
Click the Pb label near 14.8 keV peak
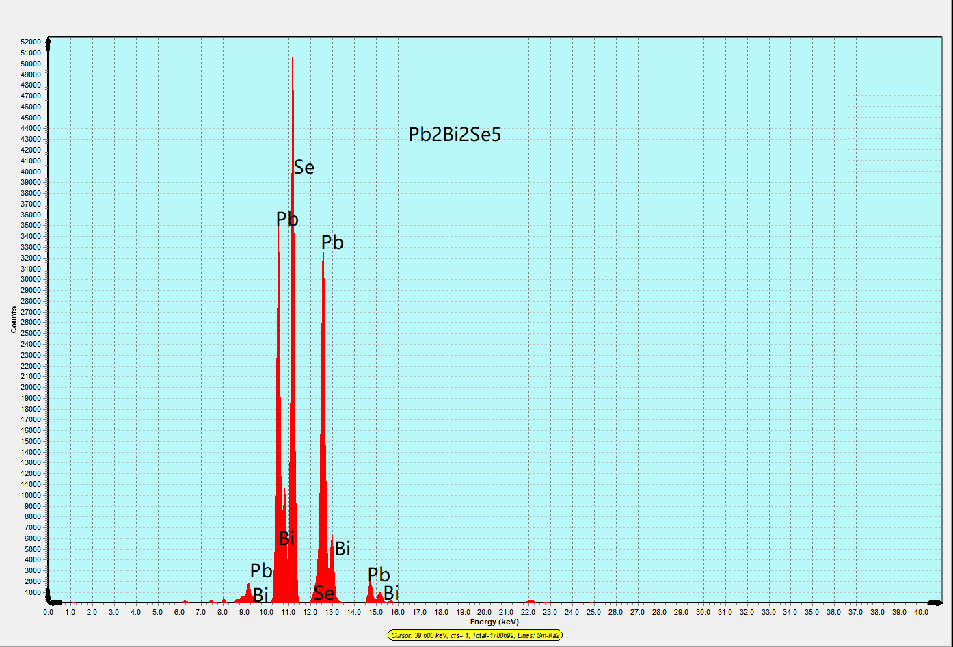coord(379,575)
